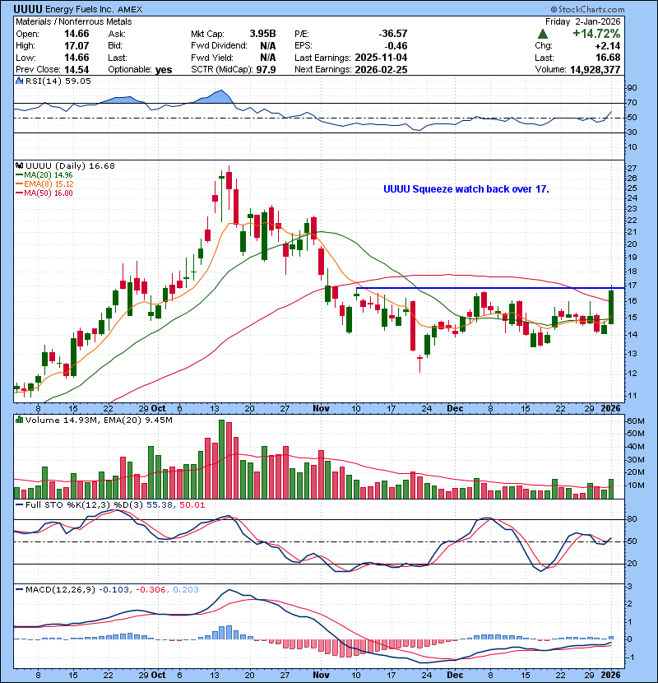Click the SCTR (MidCap) value 97.9
Screen dimensions: 658x683
266,70
